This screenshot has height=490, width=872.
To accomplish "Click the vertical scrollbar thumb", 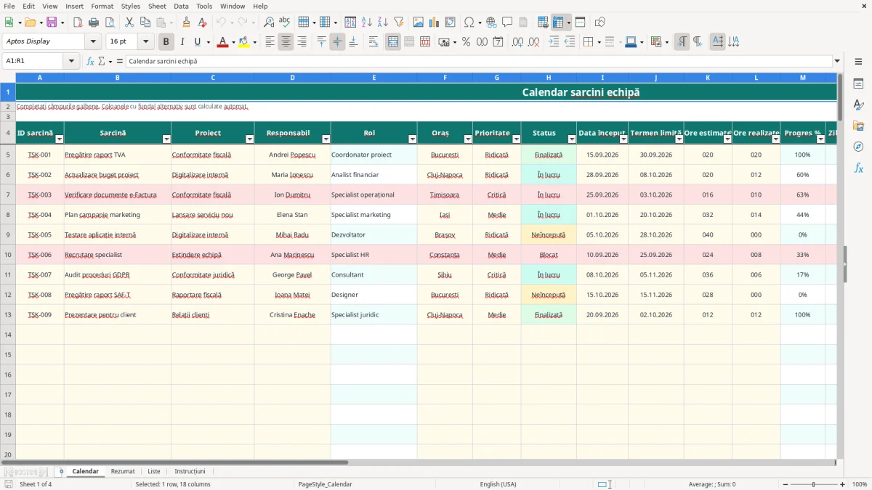I will tap(840, 97).
